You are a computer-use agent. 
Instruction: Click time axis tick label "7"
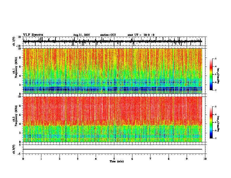pos(150,159)
